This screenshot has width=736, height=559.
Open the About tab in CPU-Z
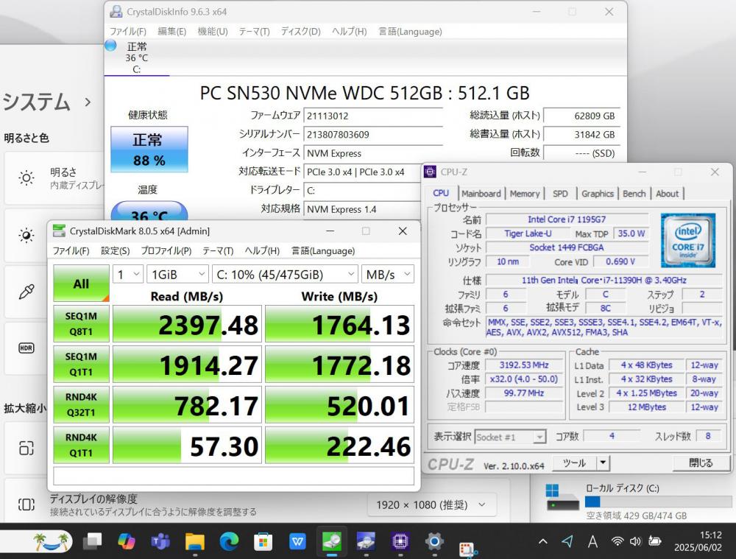667,194
